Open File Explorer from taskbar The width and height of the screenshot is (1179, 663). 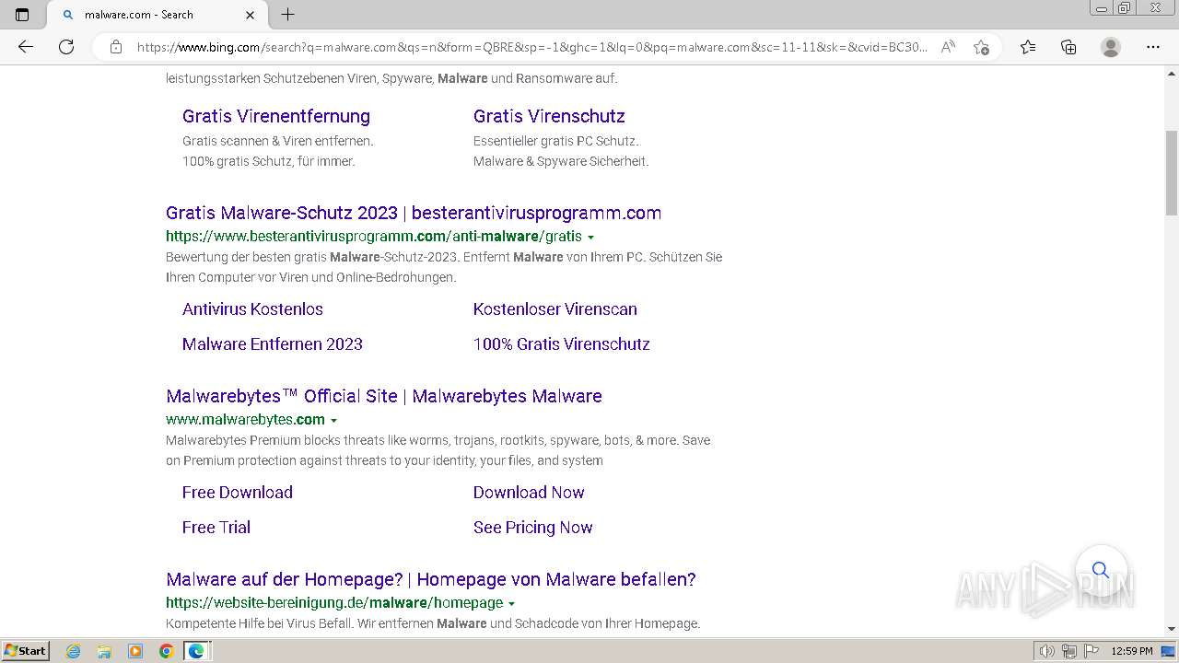pyautogui.click(x=104, y=651)
